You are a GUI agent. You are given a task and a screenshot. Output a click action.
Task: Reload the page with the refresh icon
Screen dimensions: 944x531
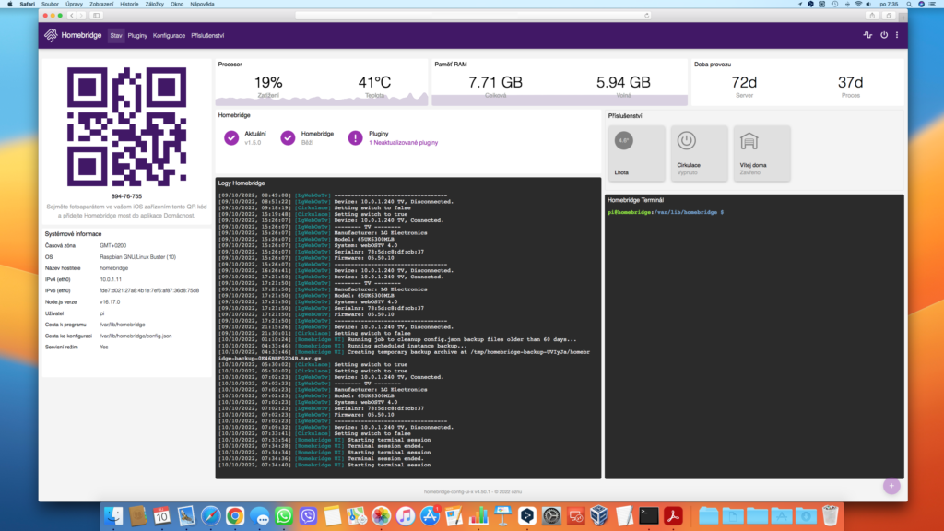[x=647, y=16]
